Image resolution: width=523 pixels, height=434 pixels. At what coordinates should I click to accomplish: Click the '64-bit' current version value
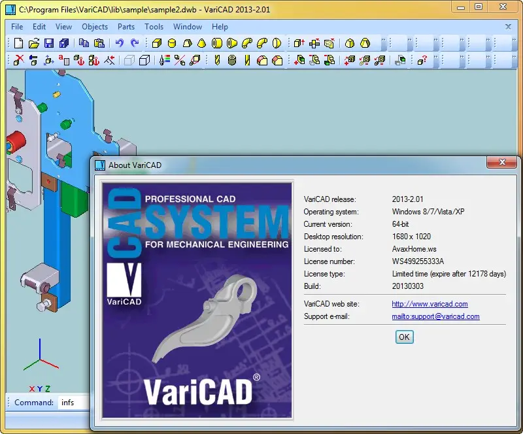pyautogui.click(x=400, y=224)
